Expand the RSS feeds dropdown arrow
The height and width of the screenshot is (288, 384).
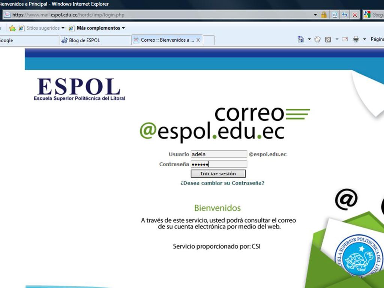click(x=337, y=39)
